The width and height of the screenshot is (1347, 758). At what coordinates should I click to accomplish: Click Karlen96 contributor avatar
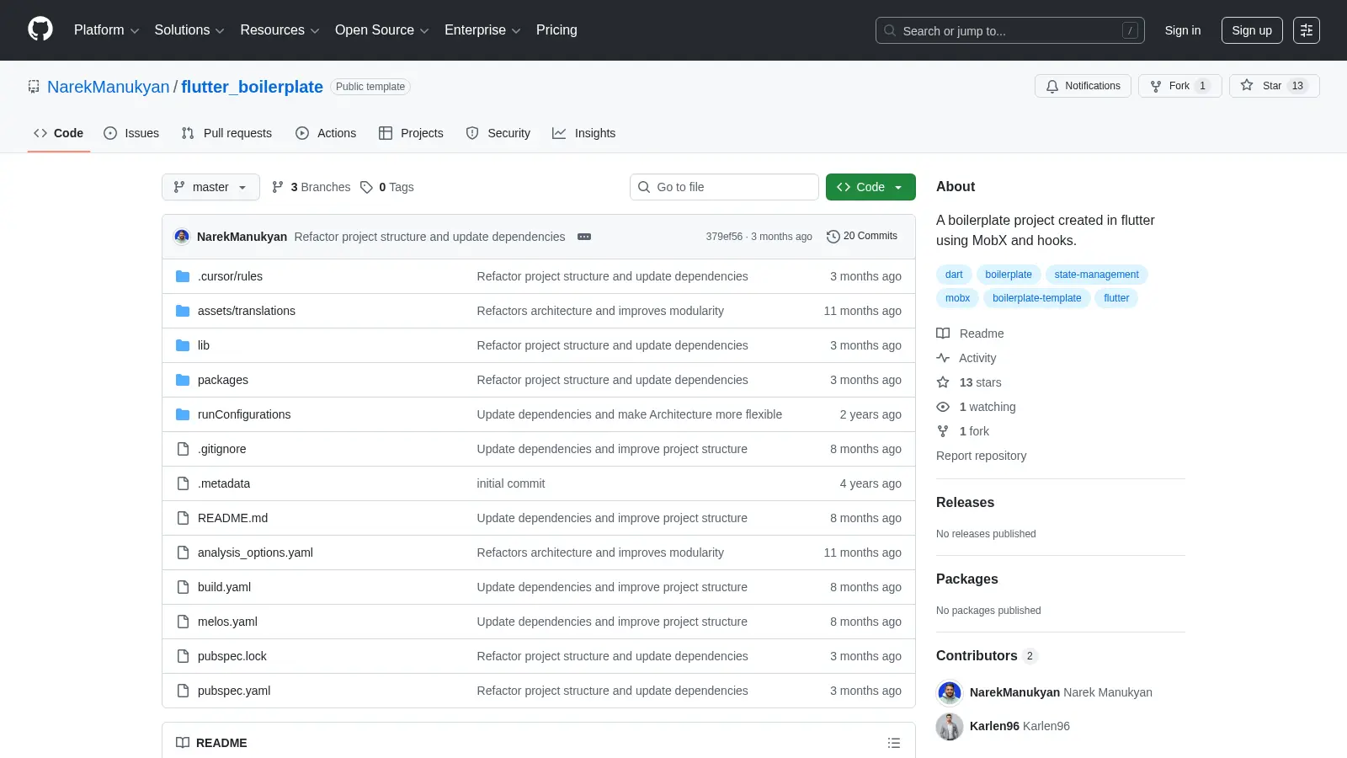950,726
